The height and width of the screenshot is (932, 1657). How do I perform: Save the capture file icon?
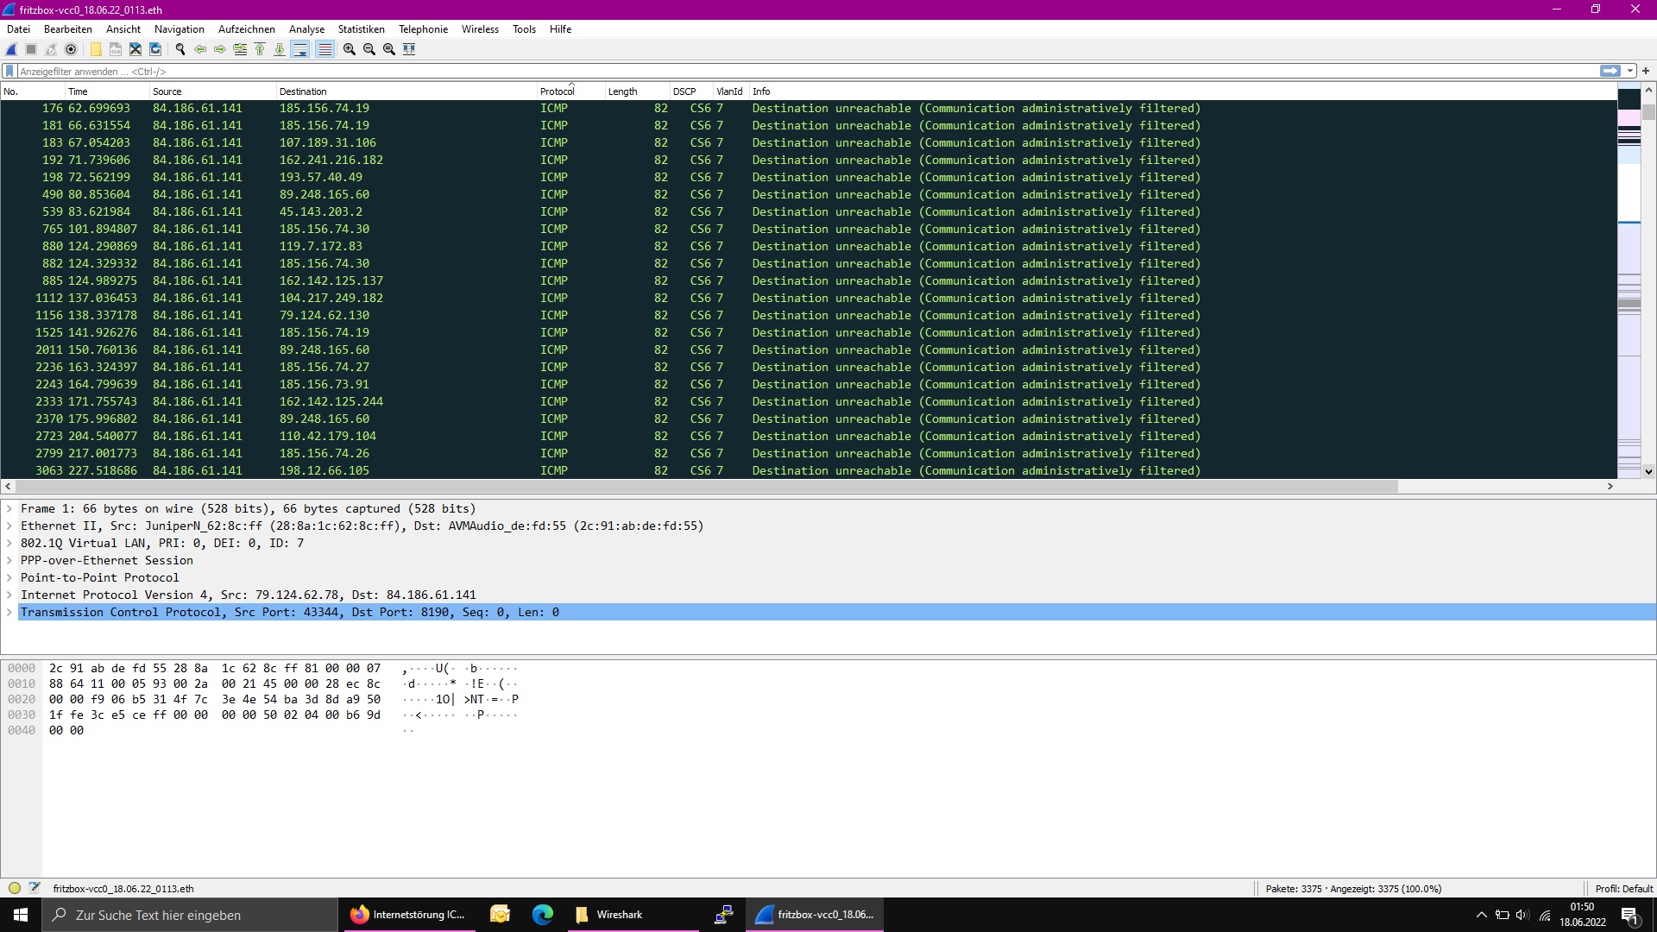tap(116, 49)
